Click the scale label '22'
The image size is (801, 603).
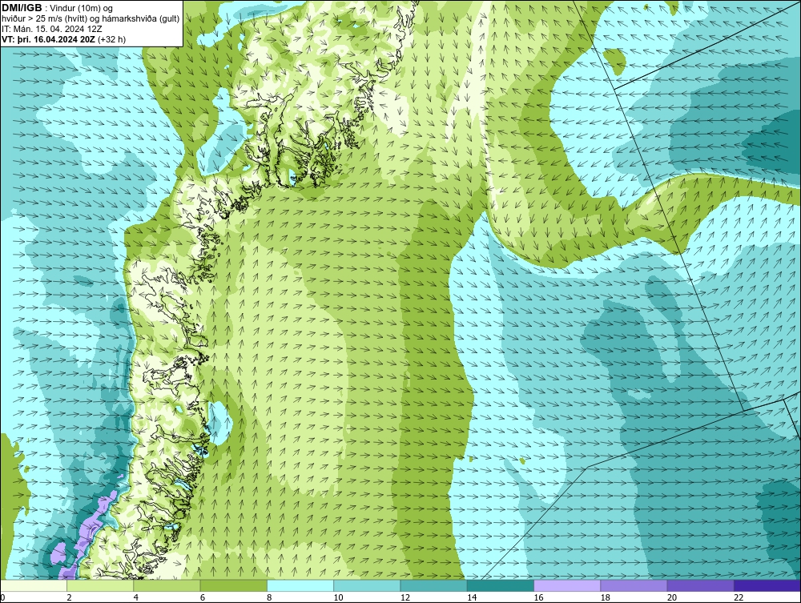coord(739,598)
